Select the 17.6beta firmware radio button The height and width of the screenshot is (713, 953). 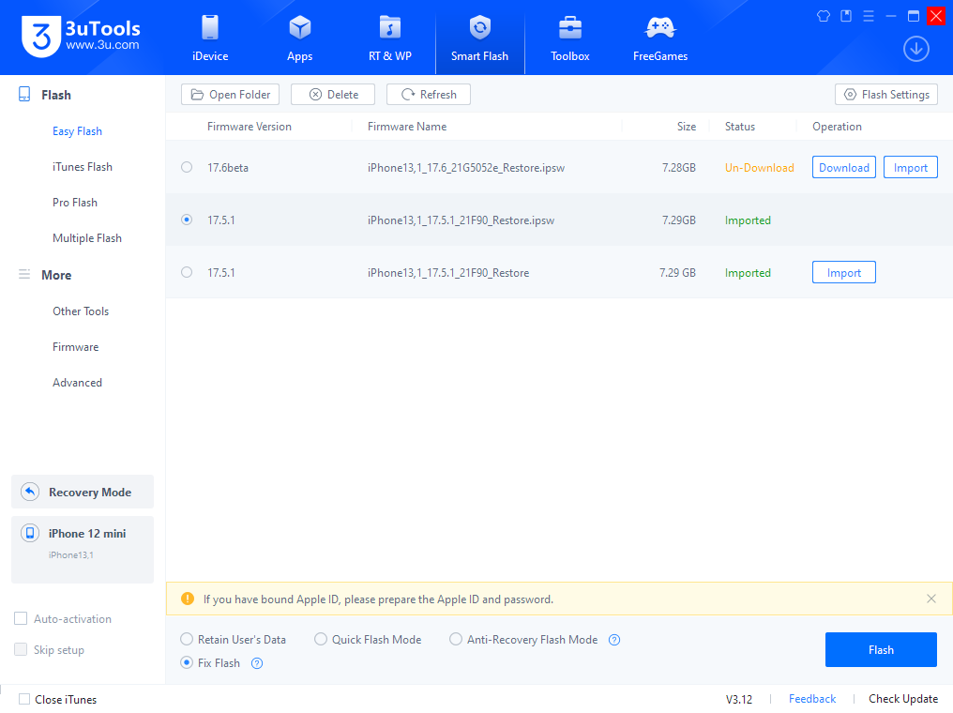click(x=187, y=167)
